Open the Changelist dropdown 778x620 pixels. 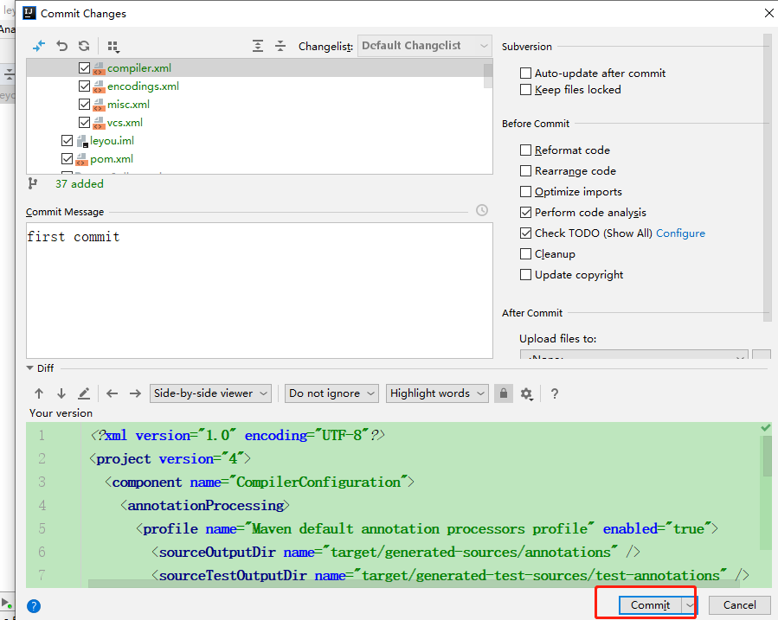[425, 46]
